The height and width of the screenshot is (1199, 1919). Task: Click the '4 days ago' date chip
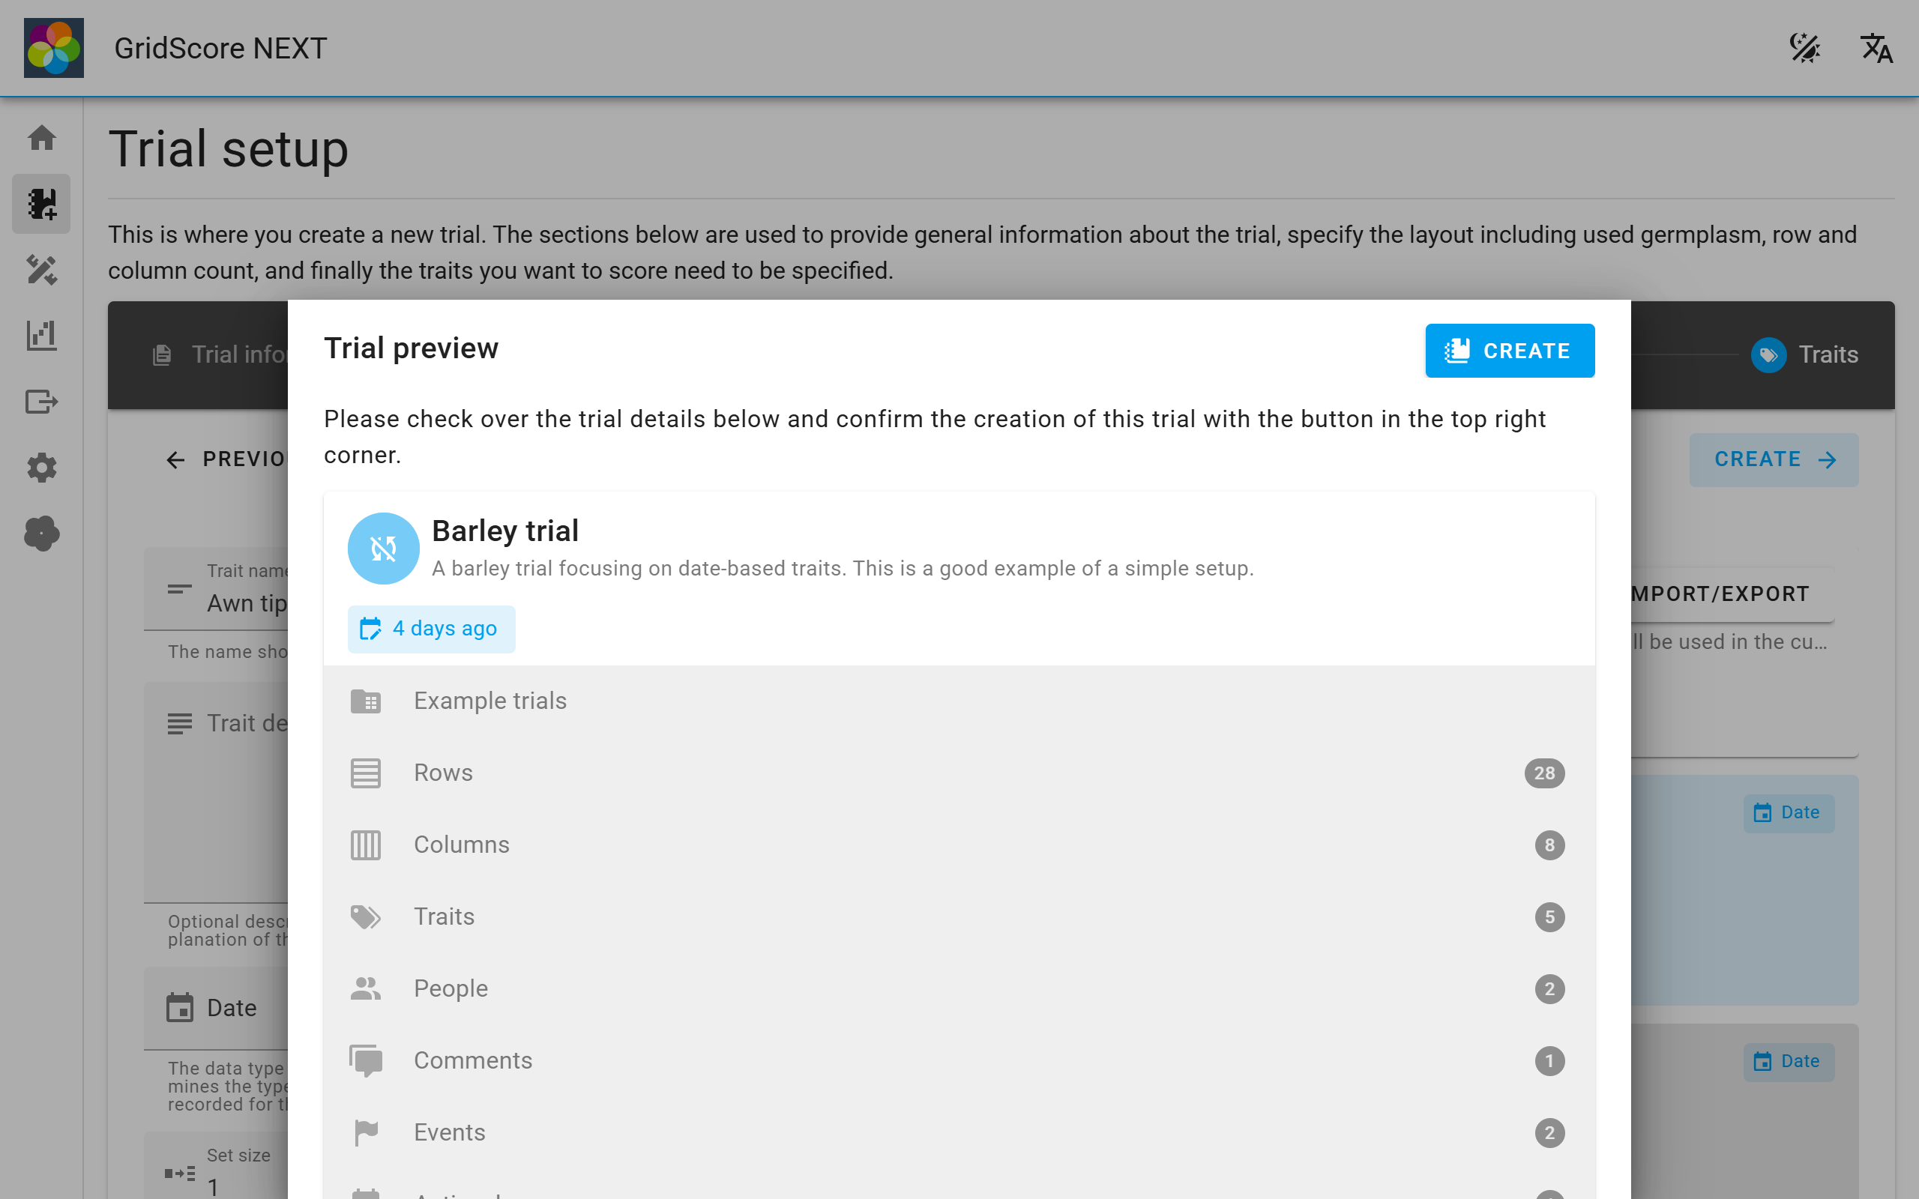click(x=431, y=629)
